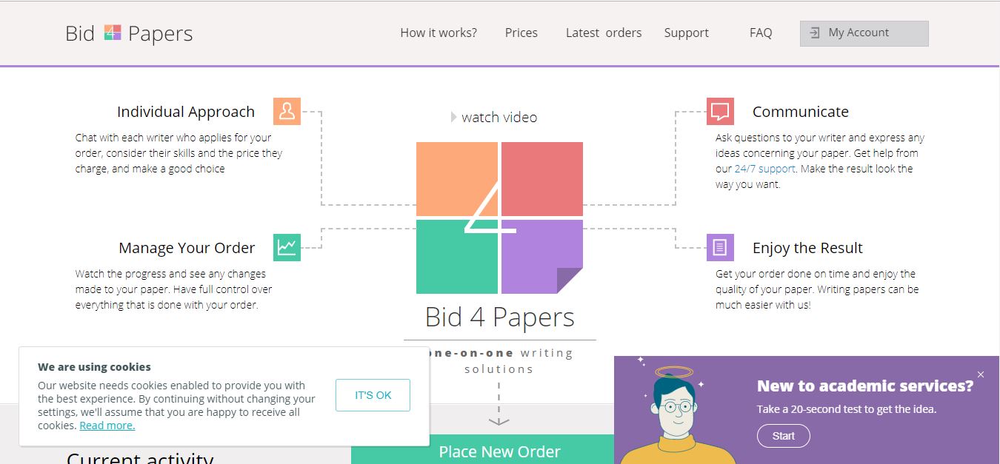The image size is (1000, 464).
Task: Open Latest orders
Action: point(603,33)
